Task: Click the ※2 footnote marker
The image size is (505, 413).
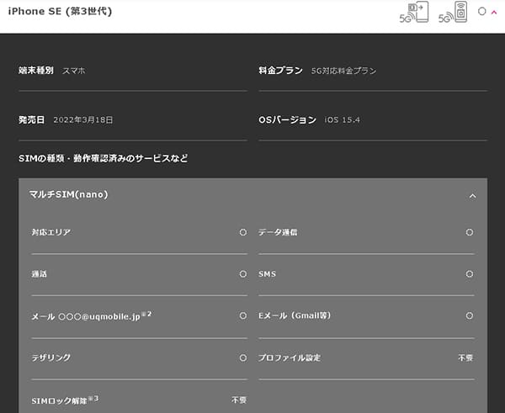Action: pos(146,314)
